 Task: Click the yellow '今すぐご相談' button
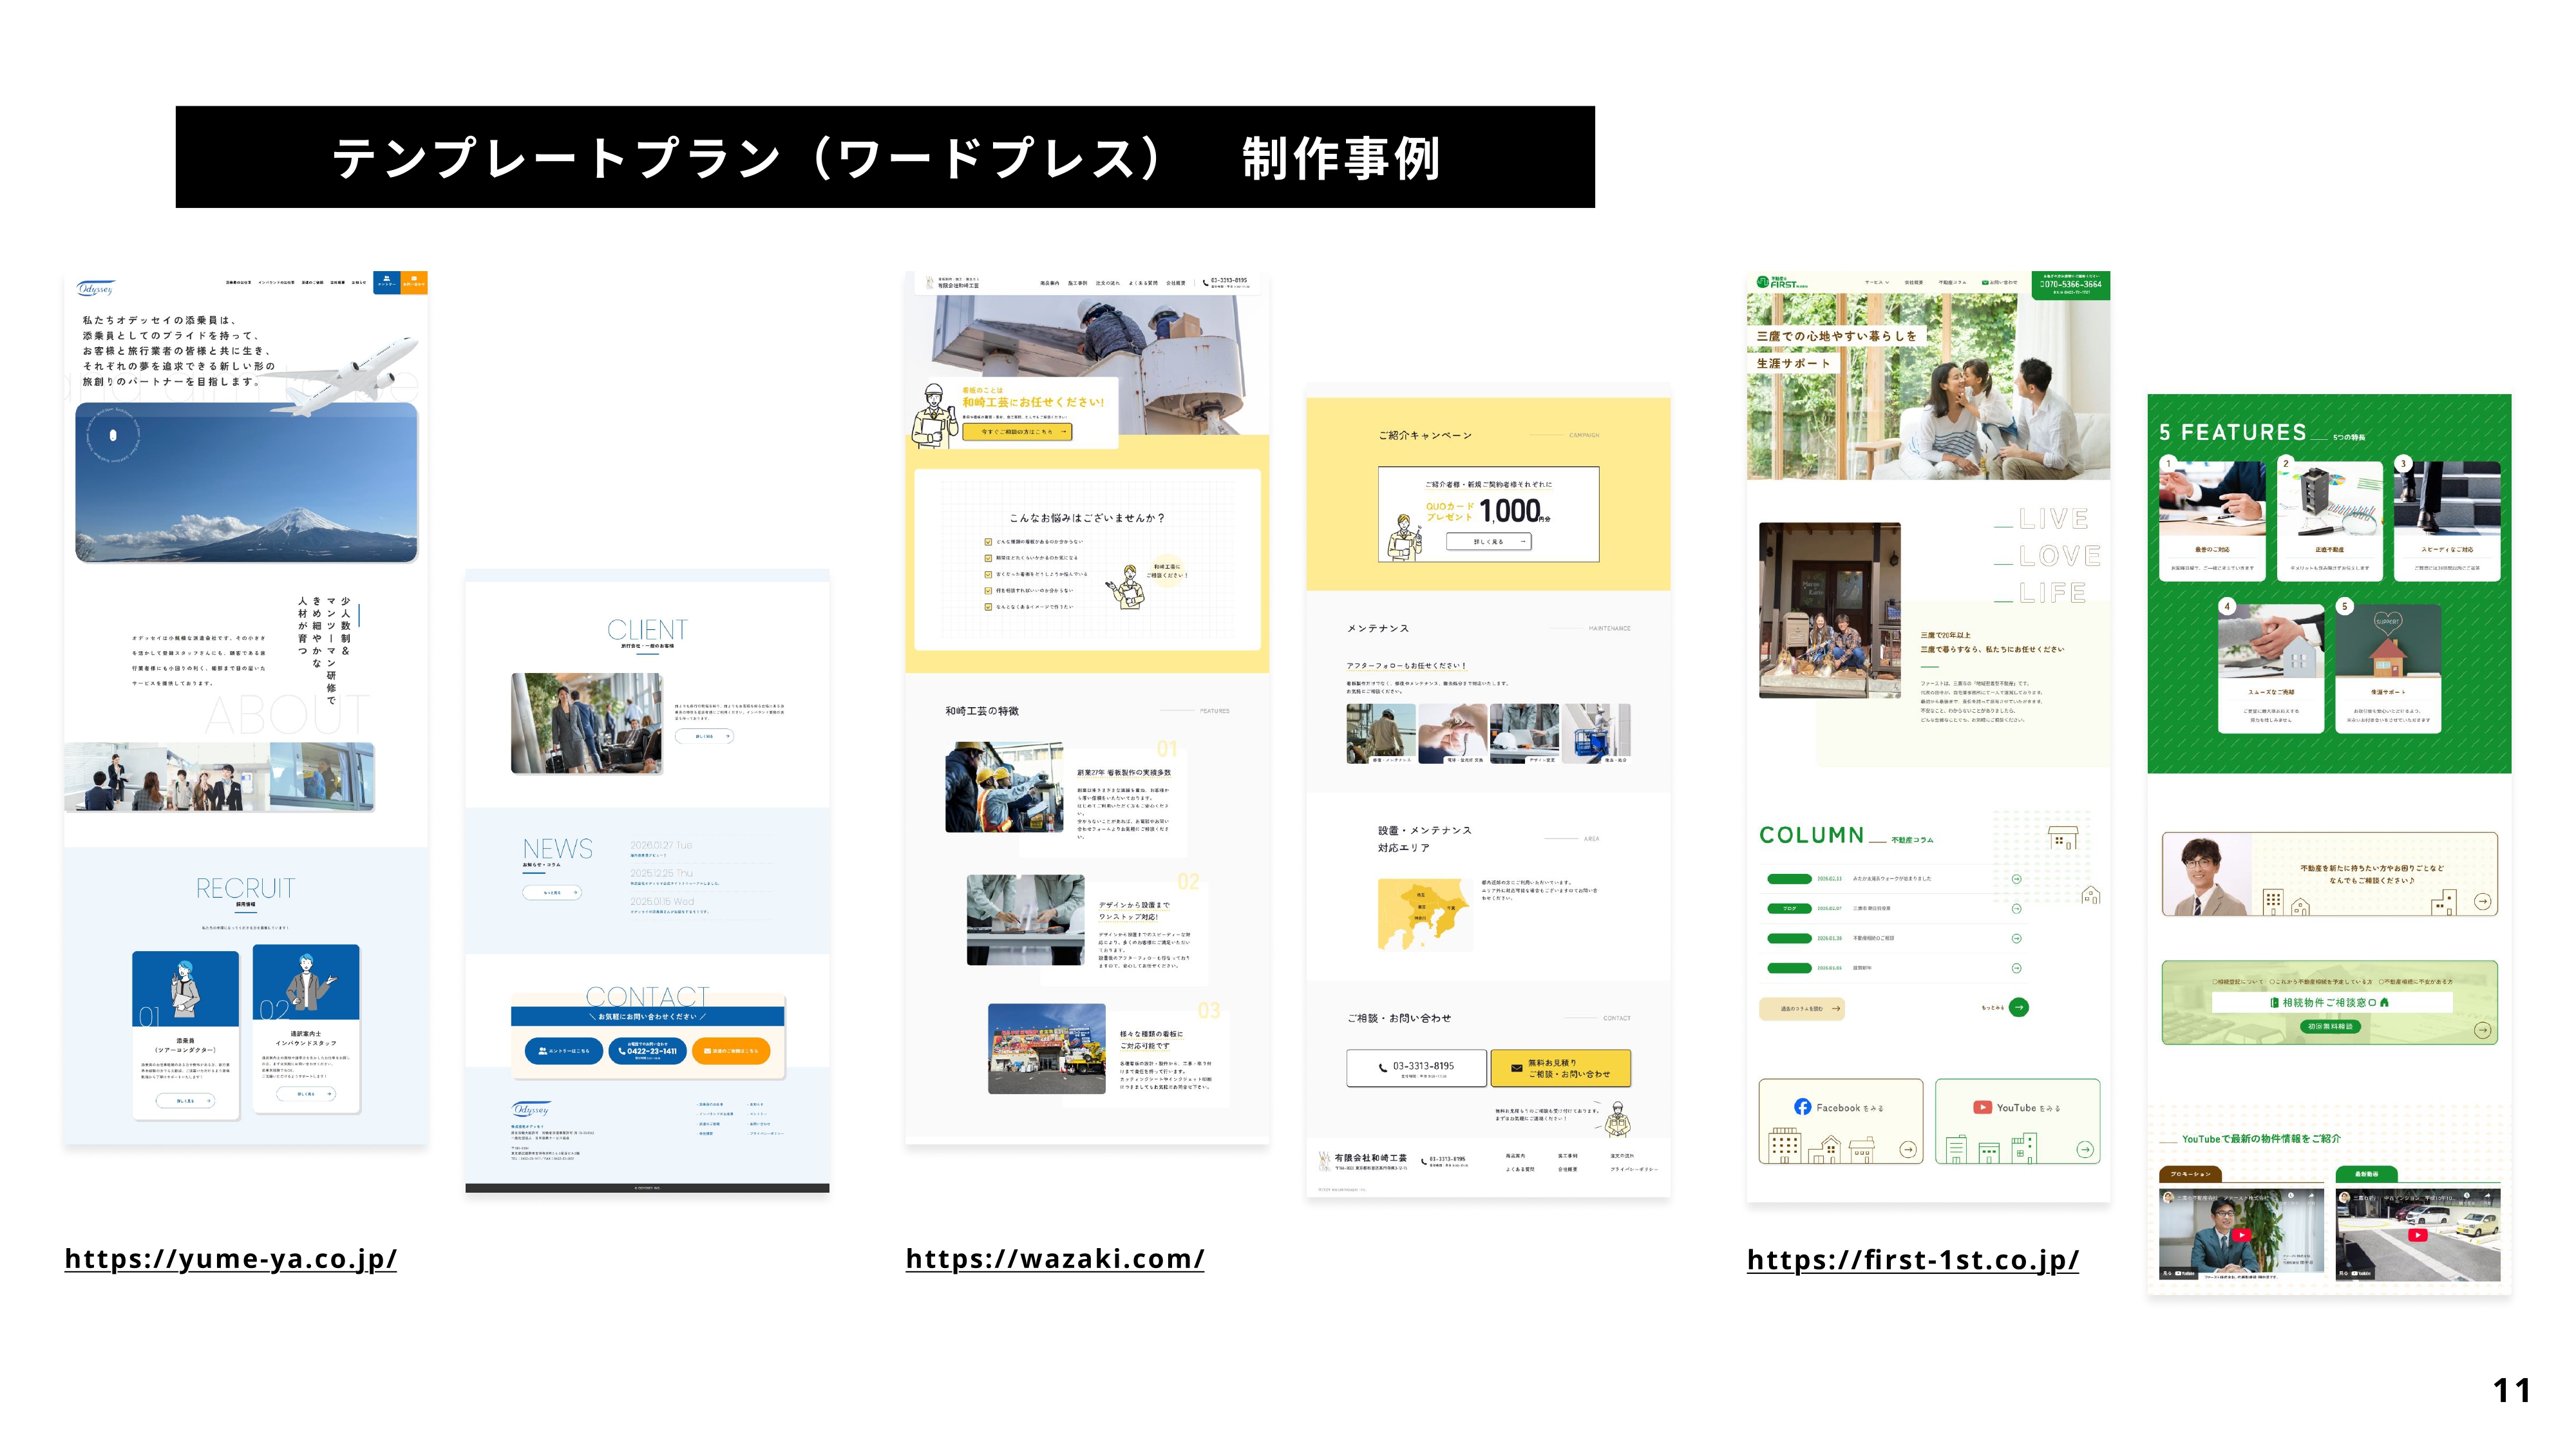coord(1016,432)
